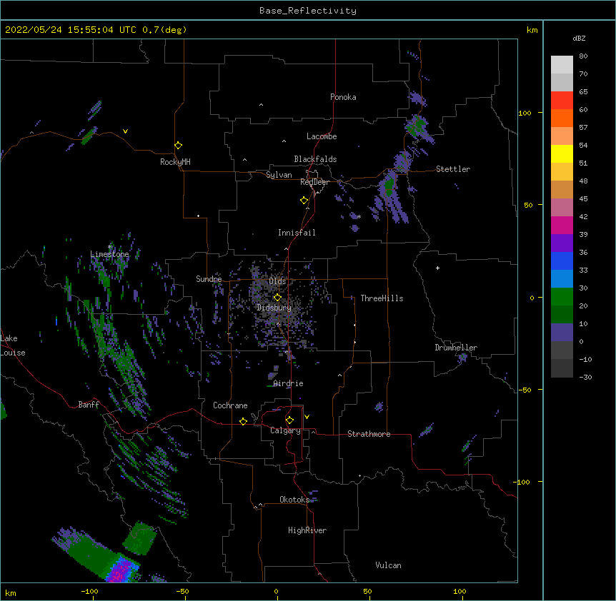This screenshot has height=601, width=616.
Task: Click the Sundre town label
Action: coord(209,279)
